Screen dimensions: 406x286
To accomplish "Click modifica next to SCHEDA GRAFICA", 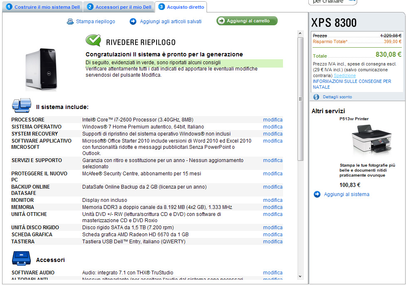I will (x=273, y=234).
